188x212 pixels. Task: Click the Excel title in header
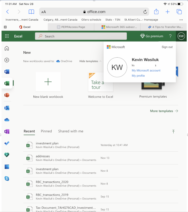[x=18, y=36]
